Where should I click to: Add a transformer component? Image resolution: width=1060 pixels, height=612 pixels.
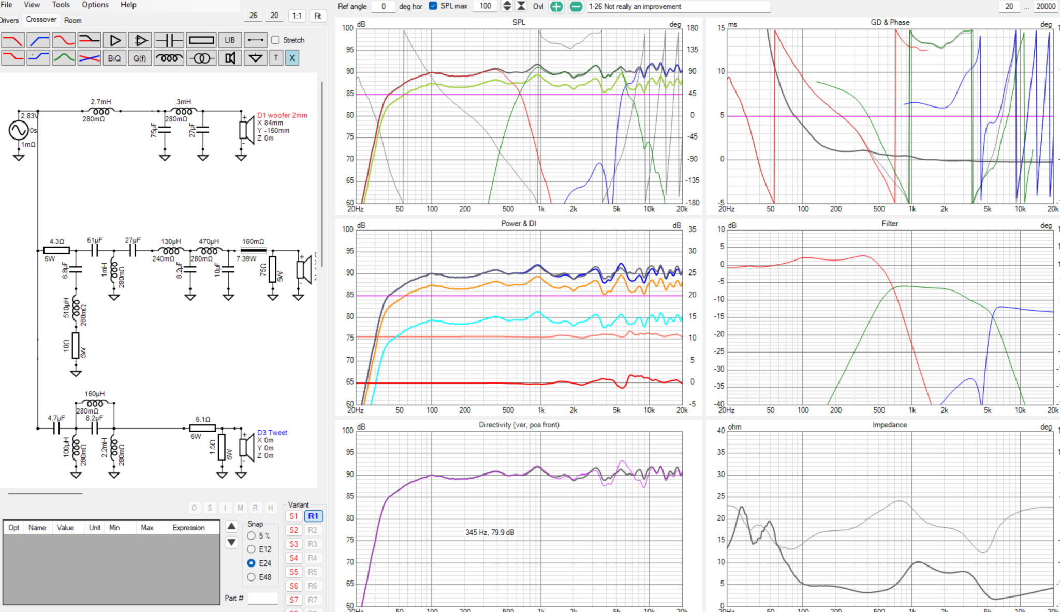point(201,58)
